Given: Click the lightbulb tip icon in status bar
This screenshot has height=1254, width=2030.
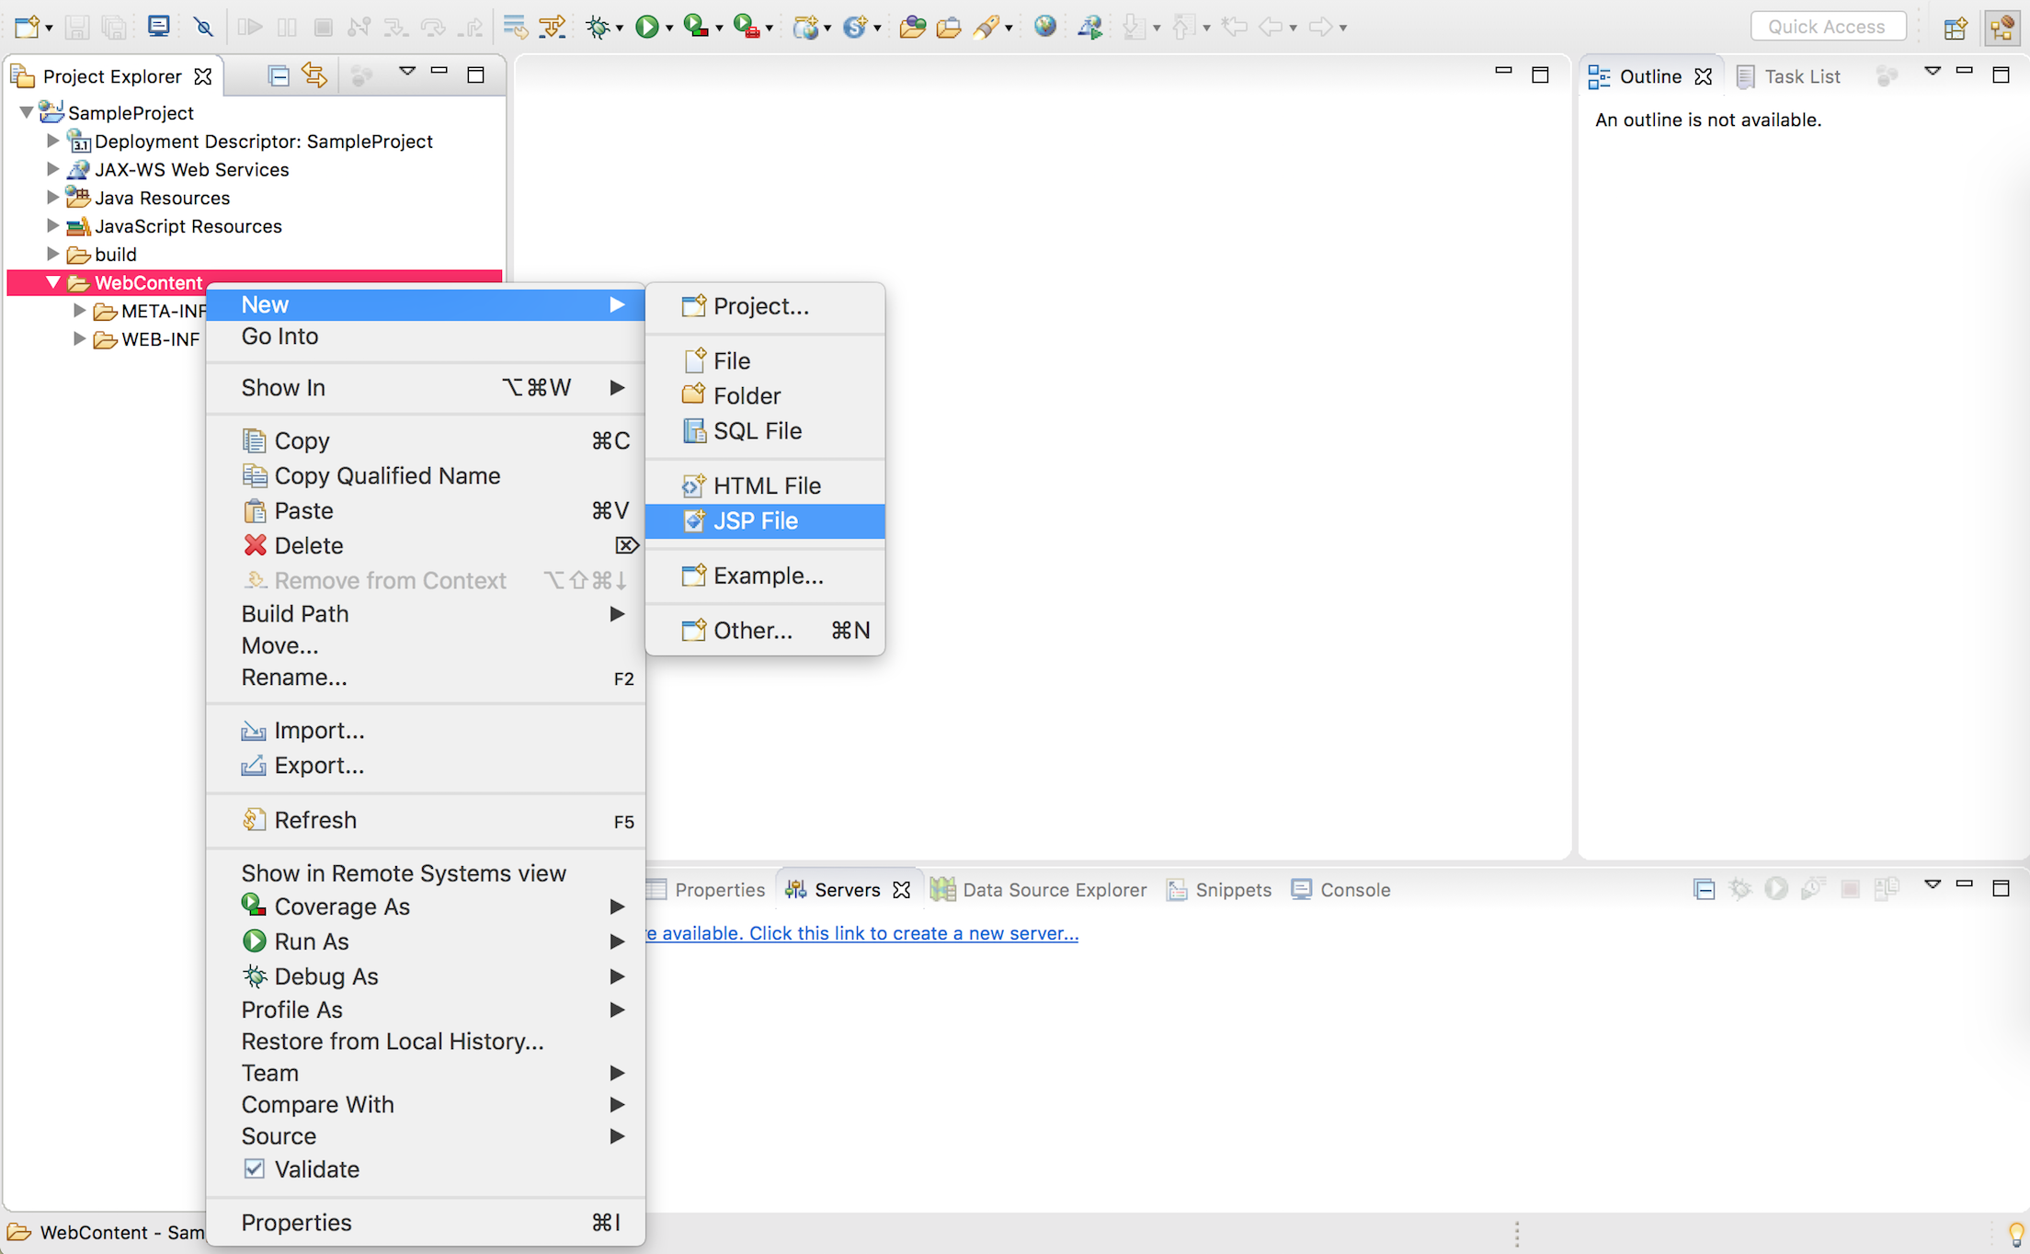Looking at the screenshot, I should (x=2015, y=1232).
